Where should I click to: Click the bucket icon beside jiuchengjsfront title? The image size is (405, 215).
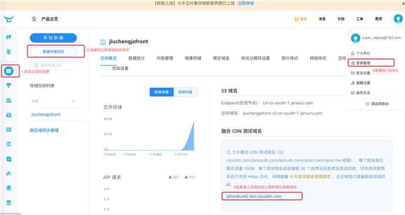(103, 42)
